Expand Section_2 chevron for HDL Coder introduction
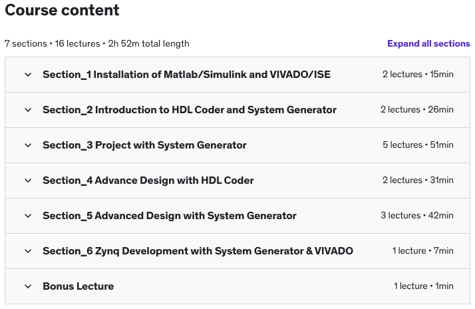This screenshot has width=475, height=309. pos(28,110)
